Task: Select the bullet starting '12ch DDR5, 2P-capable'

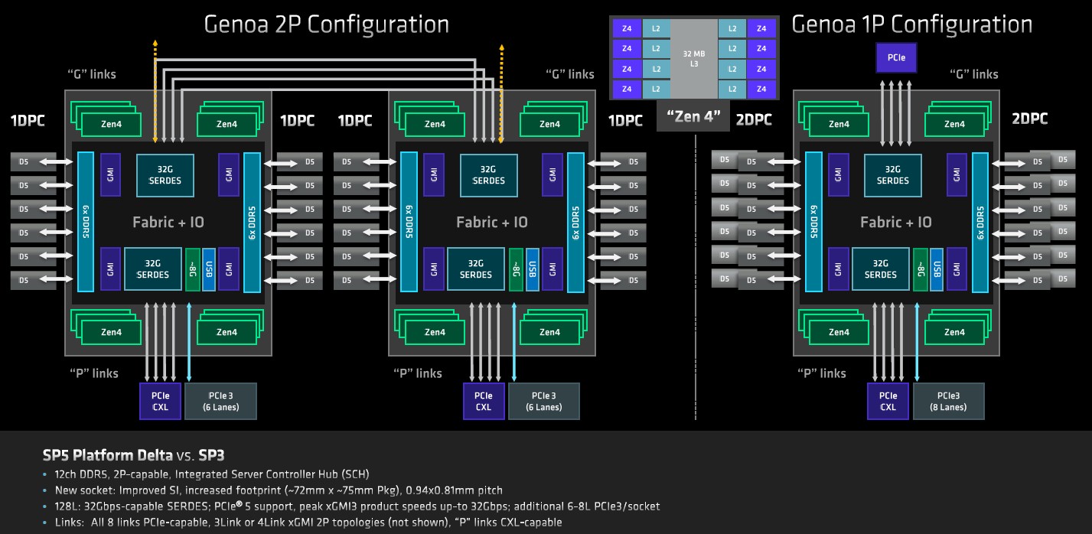Action: pyautogui.click(x=210, y=474)
